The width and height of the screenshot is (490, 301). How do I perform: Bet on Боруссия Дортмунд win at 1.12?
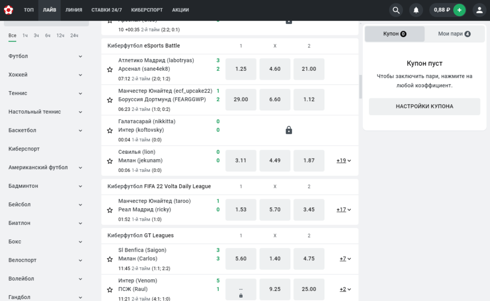click(x=309, y=99)
